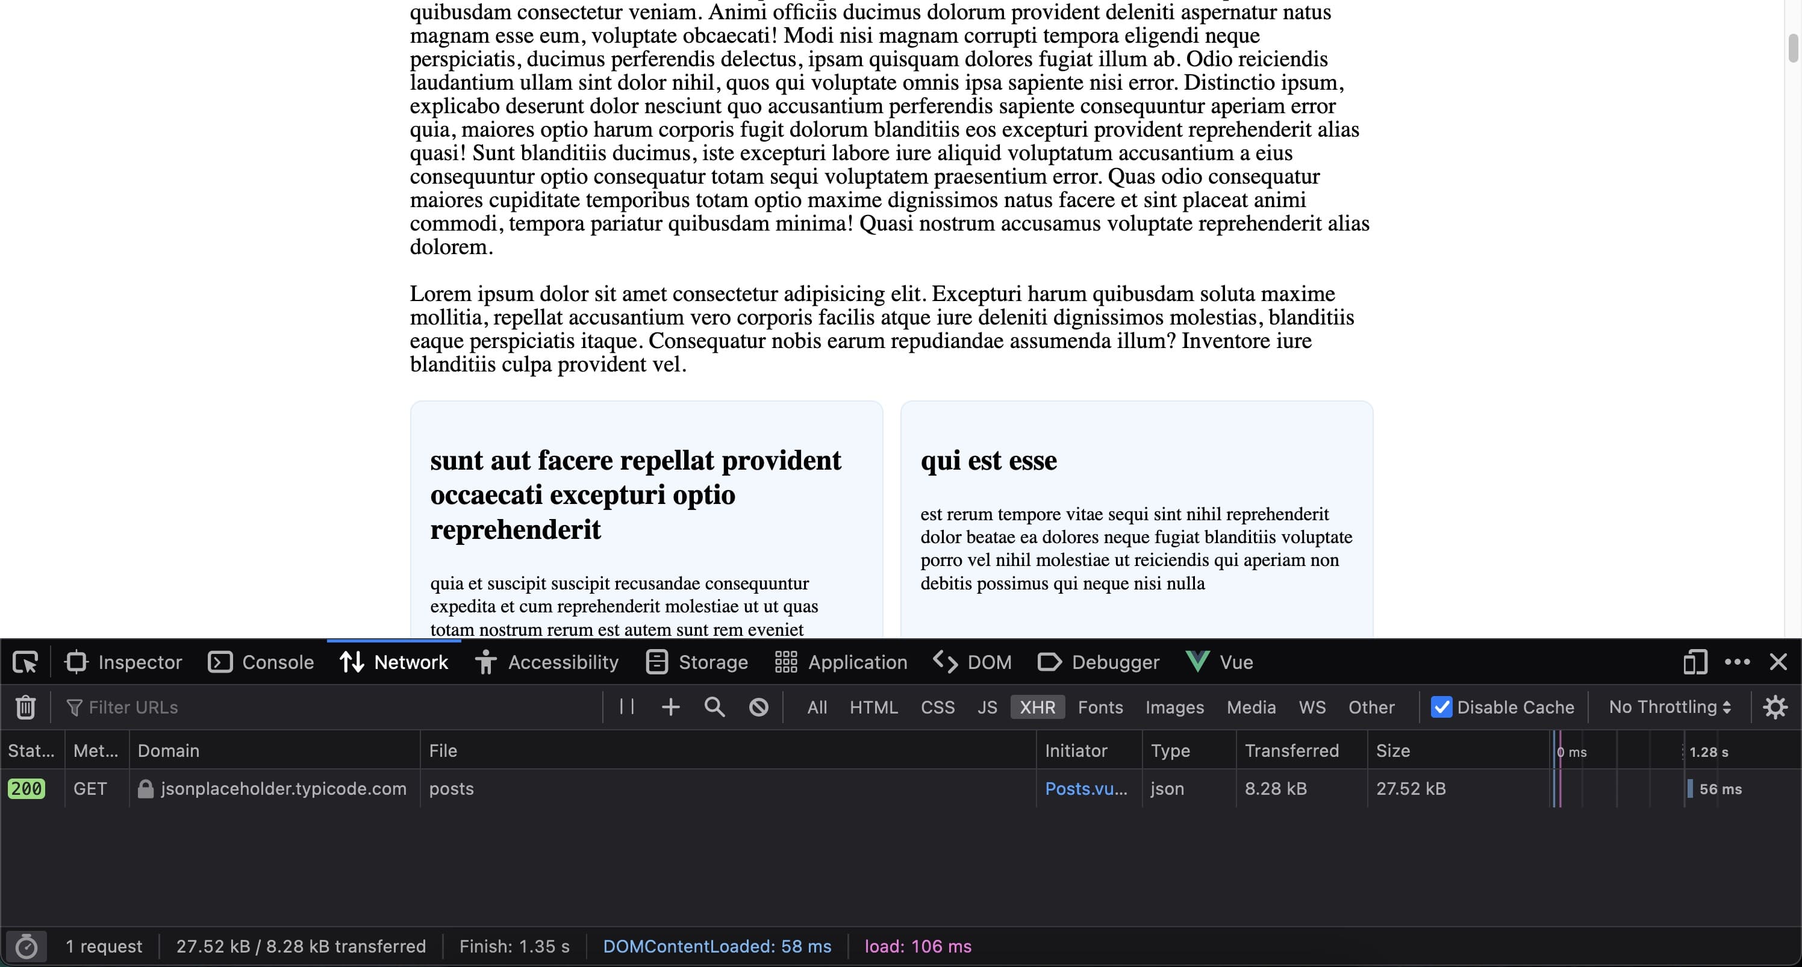Viewport: 1802px width, 967px height.
Task: Open the Accessibility panel
Action: (547, 662)
